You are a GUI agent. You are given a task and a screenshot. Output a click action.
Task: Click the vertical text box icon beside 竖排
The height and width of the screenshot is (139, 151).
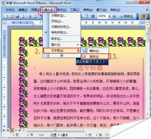tap(84, 56)
